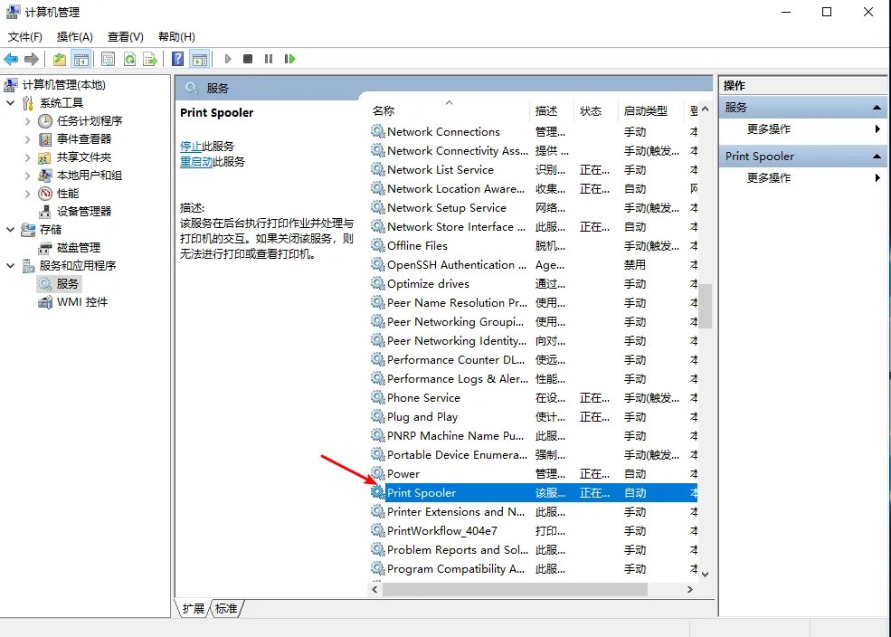Select 设备管理器 in the left tree
The image size is (891, 637).
tap(83, 211)
